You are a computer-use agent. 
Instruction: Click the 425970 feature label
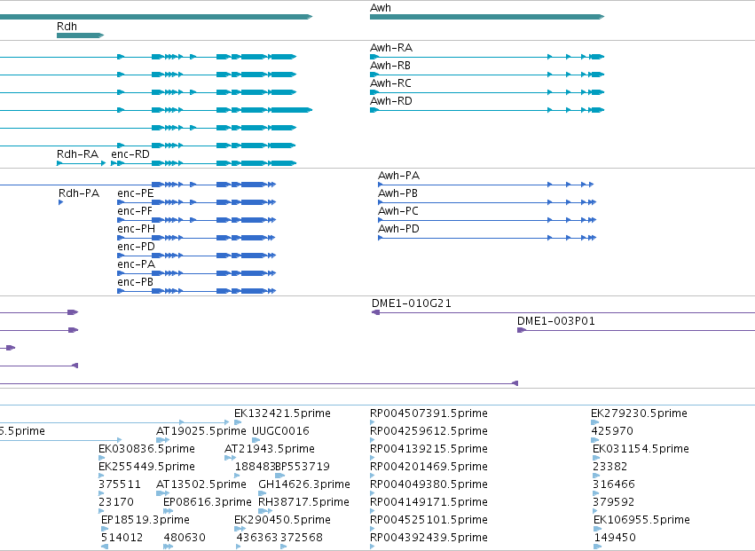click(612, 431)
